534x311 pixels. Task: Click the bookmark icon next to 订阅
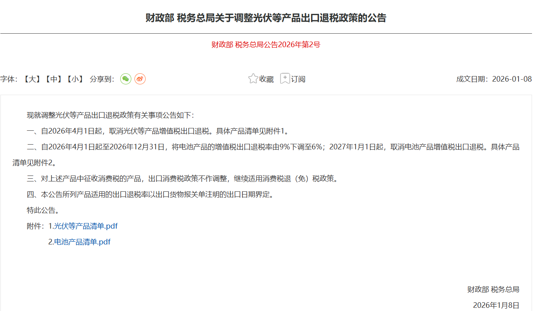(284, 78)
